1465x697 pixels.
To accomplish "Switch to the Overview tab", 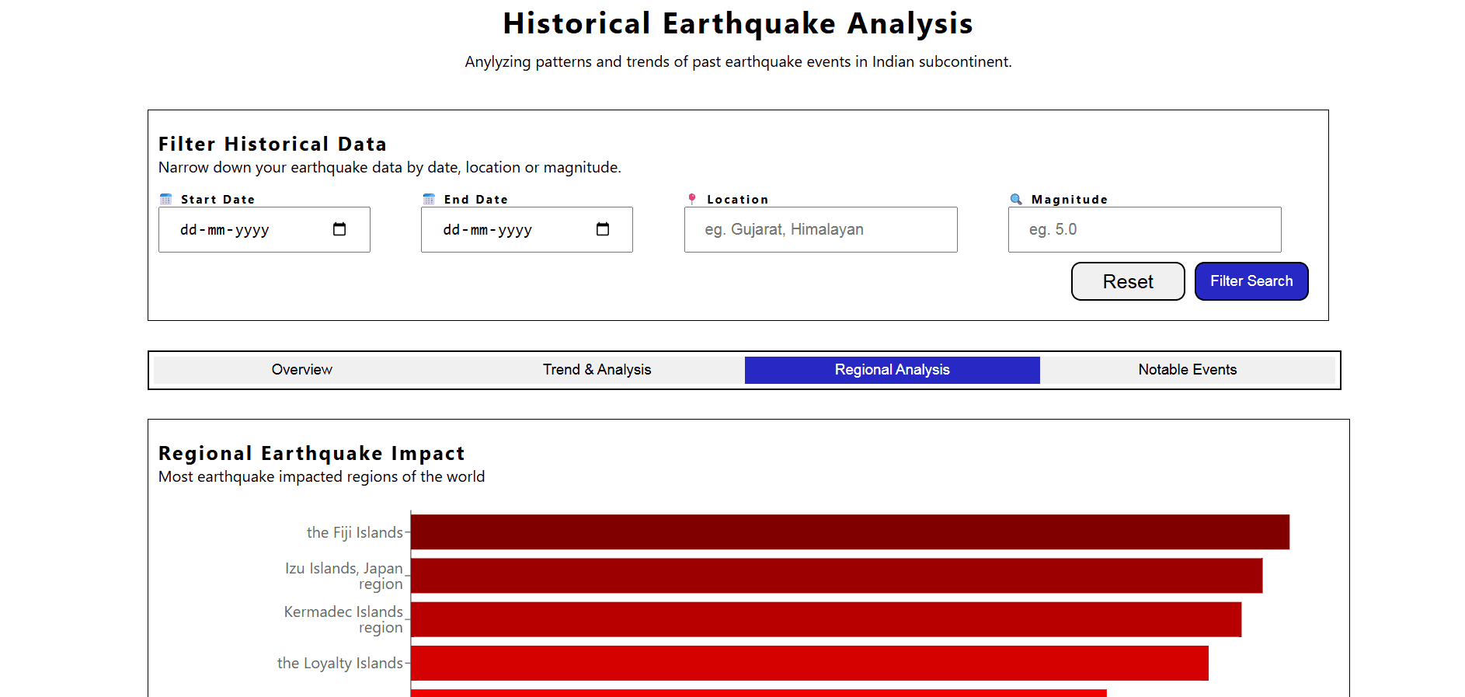I will tap(301, 370).
